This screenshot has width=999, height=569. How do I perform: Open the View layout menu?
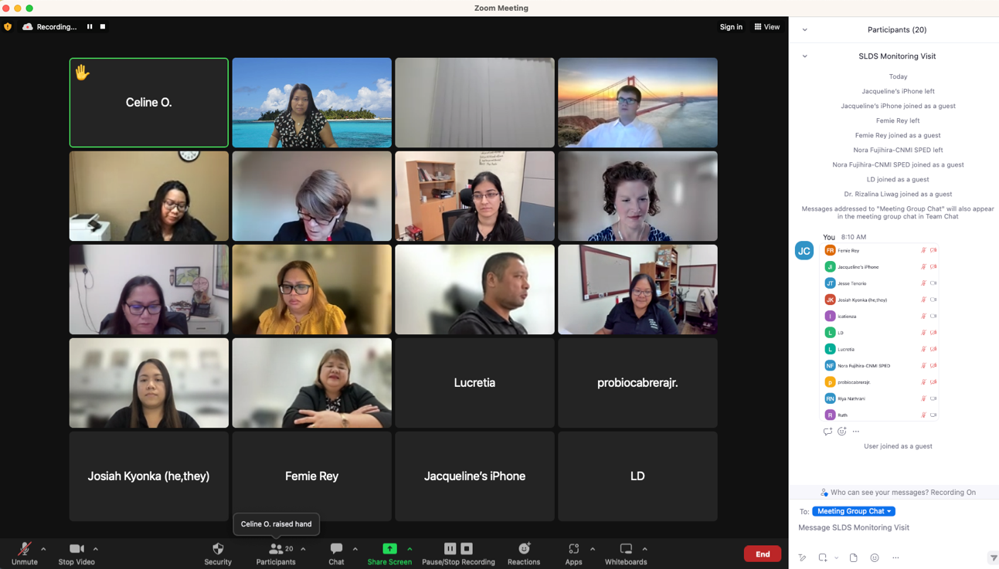point(767,26)
